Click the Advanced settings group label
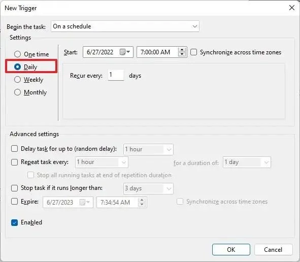Screen dimensions: 300x262 pyautogui.click(x=34, y=134)
